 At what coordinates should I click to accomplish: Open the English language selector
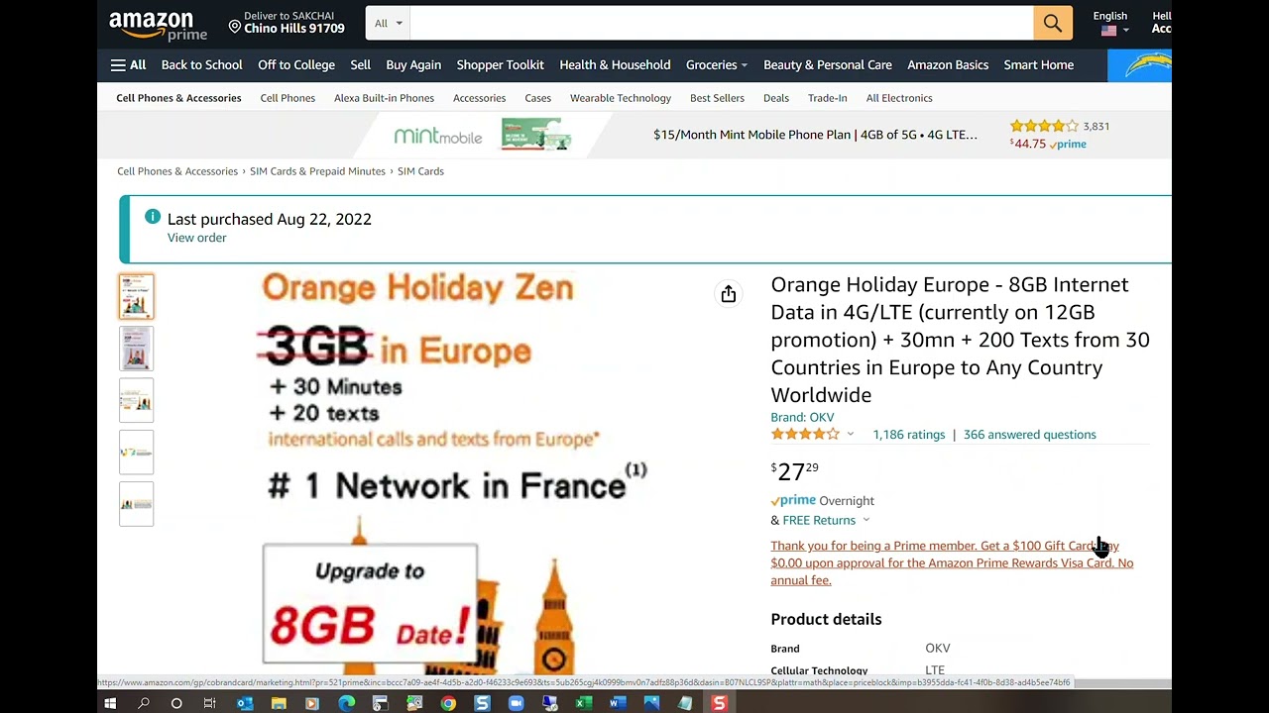point(1110,23)
